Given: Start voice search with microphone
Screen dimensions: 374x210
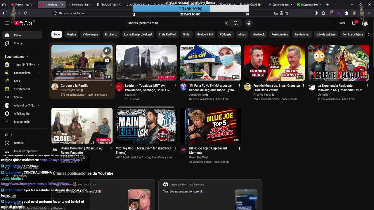Looking at the screenshot, I should click(x=249, y=23).
